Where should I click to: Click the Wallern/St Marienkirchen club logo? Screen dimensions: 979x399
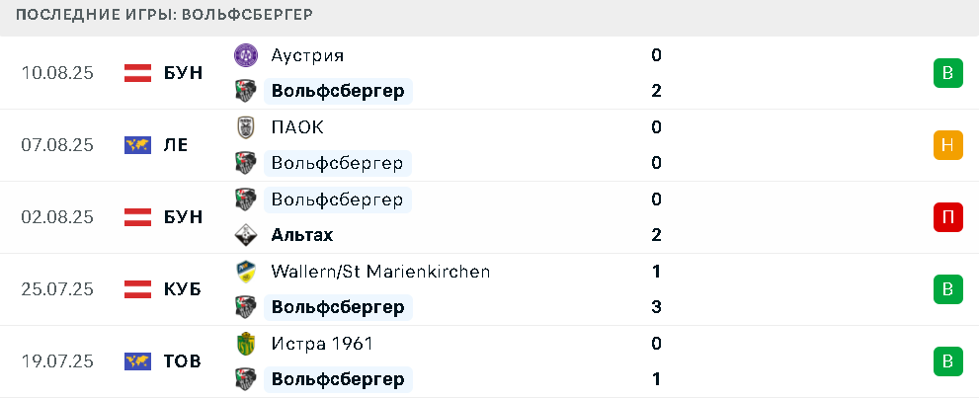point(245,272)
